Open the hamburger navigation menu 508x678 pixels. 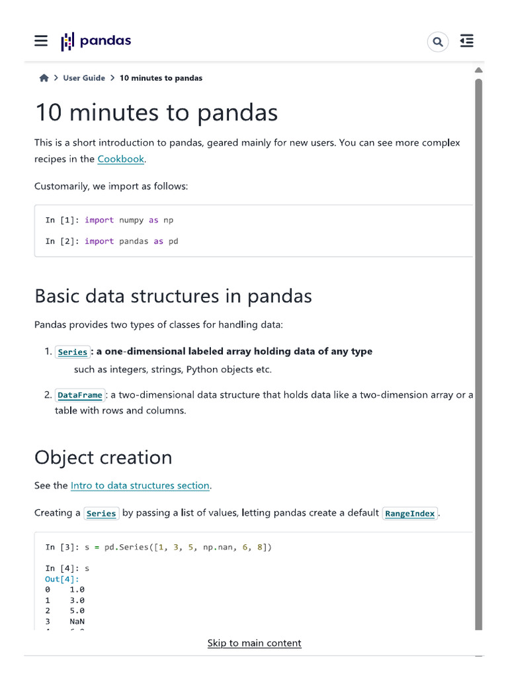pos(41,41)
